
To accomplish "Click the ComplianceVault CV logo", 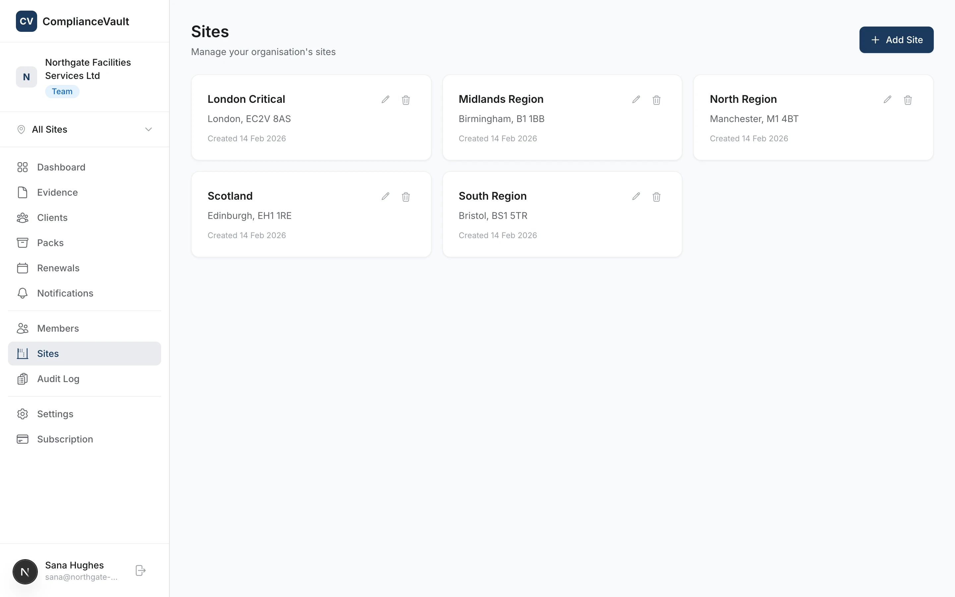I will pos(26,21).
